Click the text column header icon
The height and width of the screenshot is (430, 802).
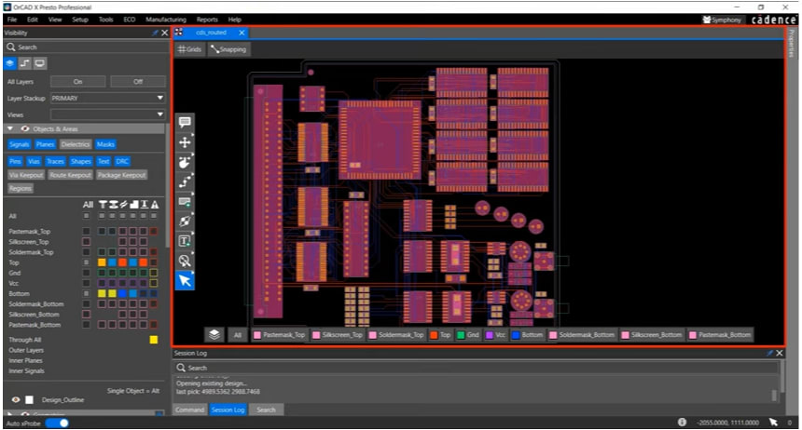[x=144, y=204]
